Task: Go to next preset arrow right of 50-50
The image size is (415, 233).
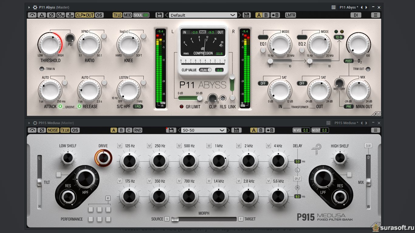Action: pyautogui.click(x=228, y=130)
